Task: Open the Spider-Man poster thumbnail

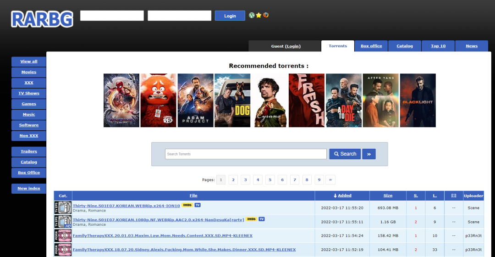Action: pyautogui.click(x=121, y=101)
